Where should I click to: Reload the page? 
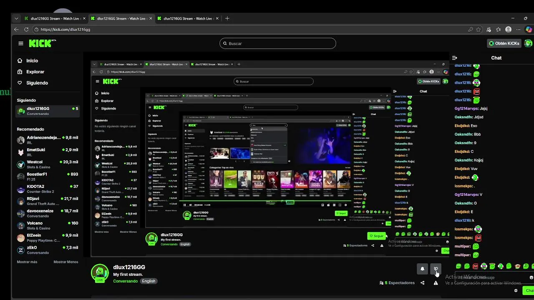(26, 30)
